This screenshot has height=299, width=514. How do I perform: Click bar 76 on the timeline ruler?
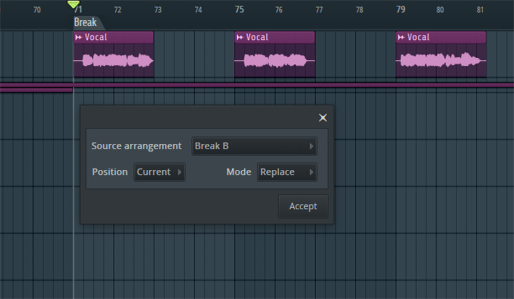278,10
